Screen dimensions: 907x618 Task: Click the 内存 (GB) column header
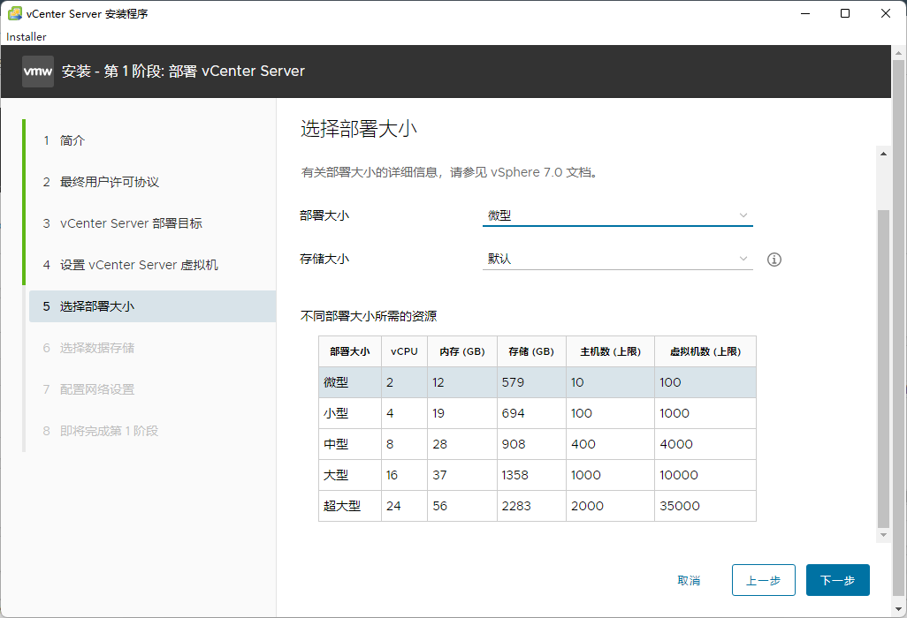pyautogui.click(x=462, y=351)
